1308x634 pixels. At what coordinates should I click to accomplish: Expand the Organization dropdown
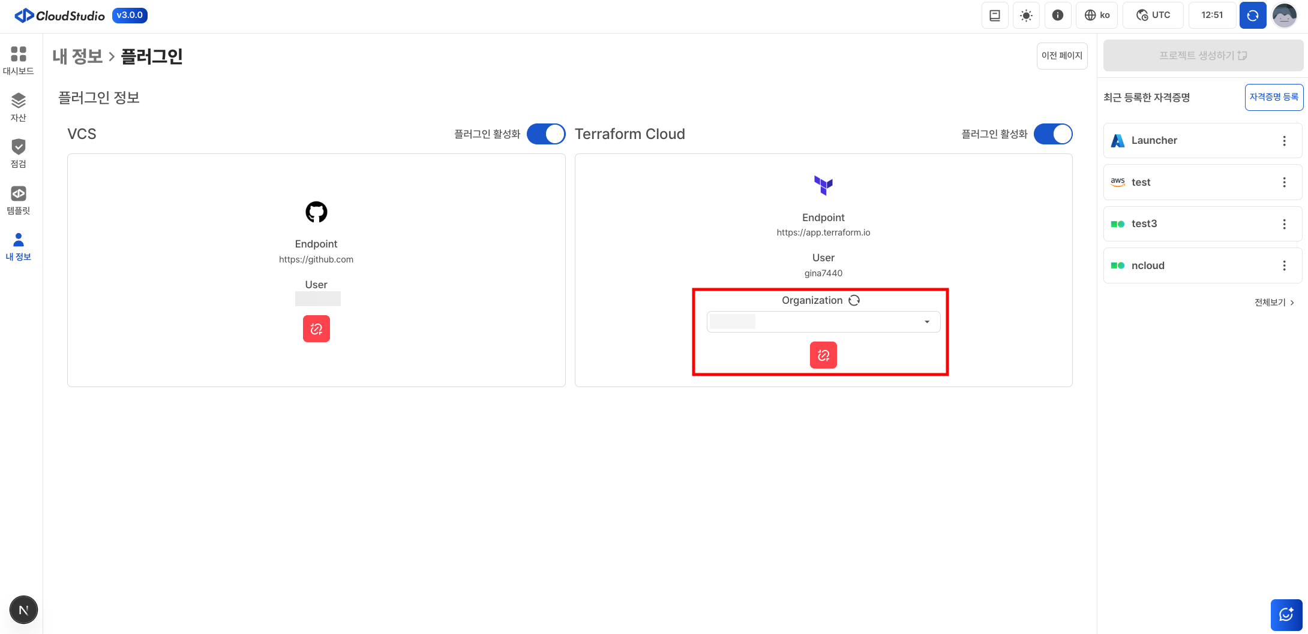[x=823, y=322]
